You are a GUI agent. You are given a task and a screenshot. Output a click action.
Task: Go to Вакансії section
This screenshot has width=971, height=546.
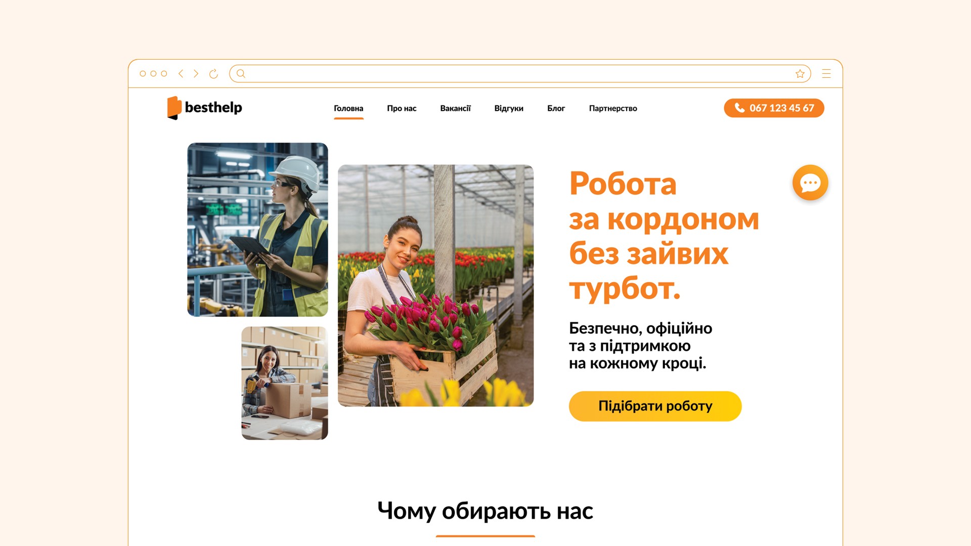click(x=455, y=108)
